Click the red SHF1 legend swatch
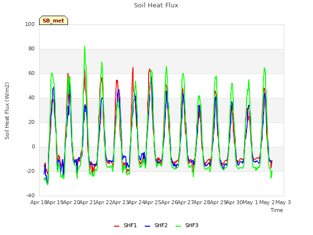Viewport: 313px width, 235px height. (x=116, y=226)
